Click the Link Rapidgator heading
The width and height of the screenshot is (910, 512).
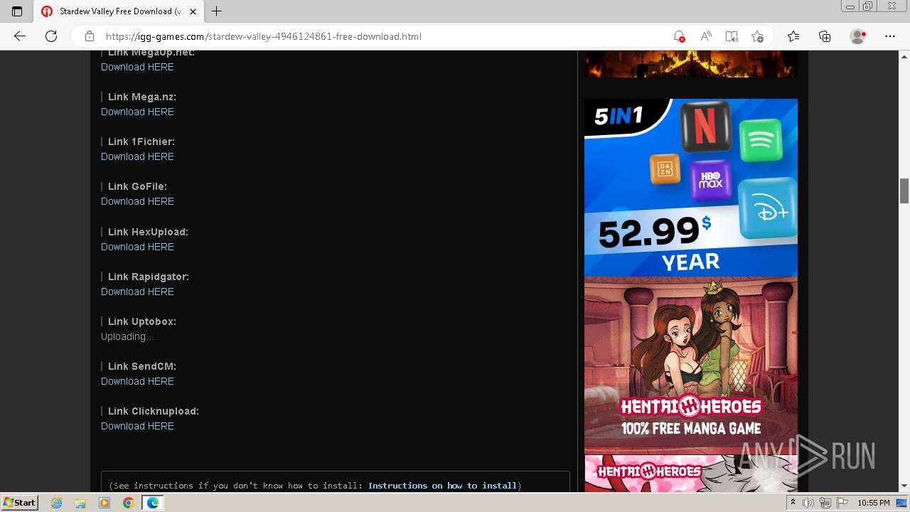coord(149,277)
